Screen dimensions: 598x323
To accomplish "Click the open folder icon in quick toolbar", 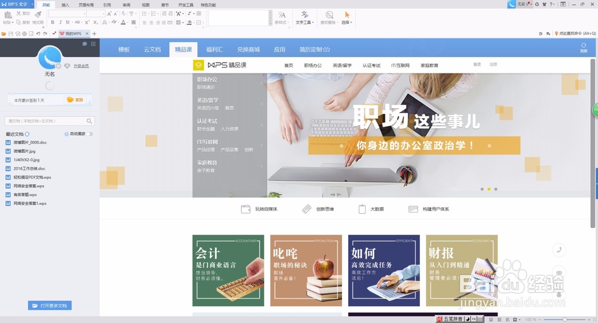I will click(x=4, y=34).
